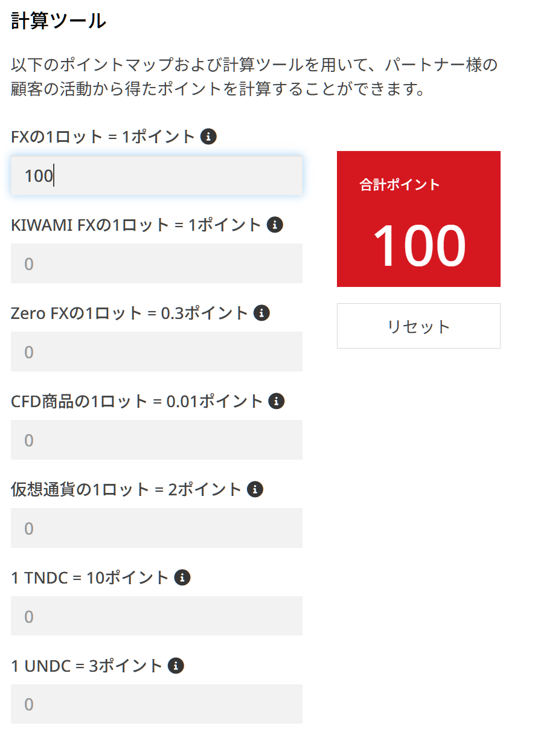Focus the FX lot field containing 100
535x740 pixels.
(x=156, y=176)
